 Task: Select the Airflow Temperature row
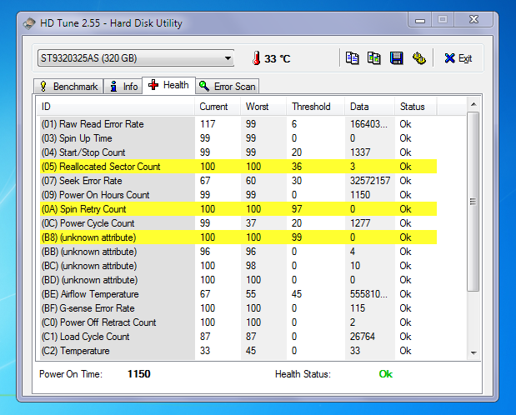pos(238,294)
